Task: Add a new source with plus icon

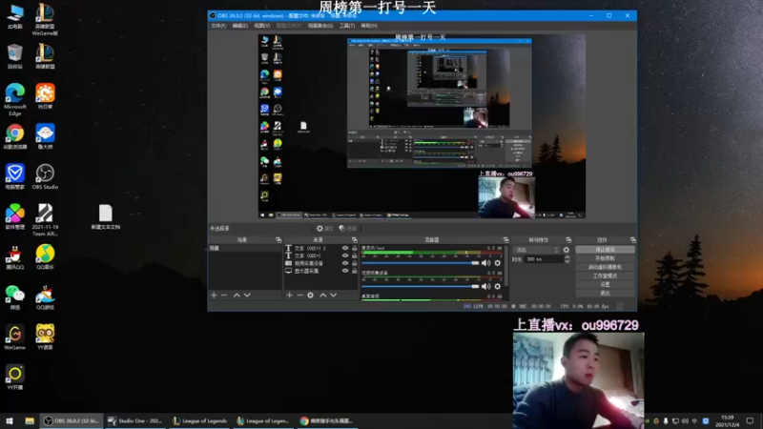Action: [x=289, y=296]
